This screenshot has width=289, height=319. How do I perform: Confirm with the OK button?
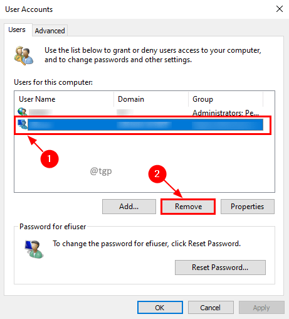click(160, 308)
